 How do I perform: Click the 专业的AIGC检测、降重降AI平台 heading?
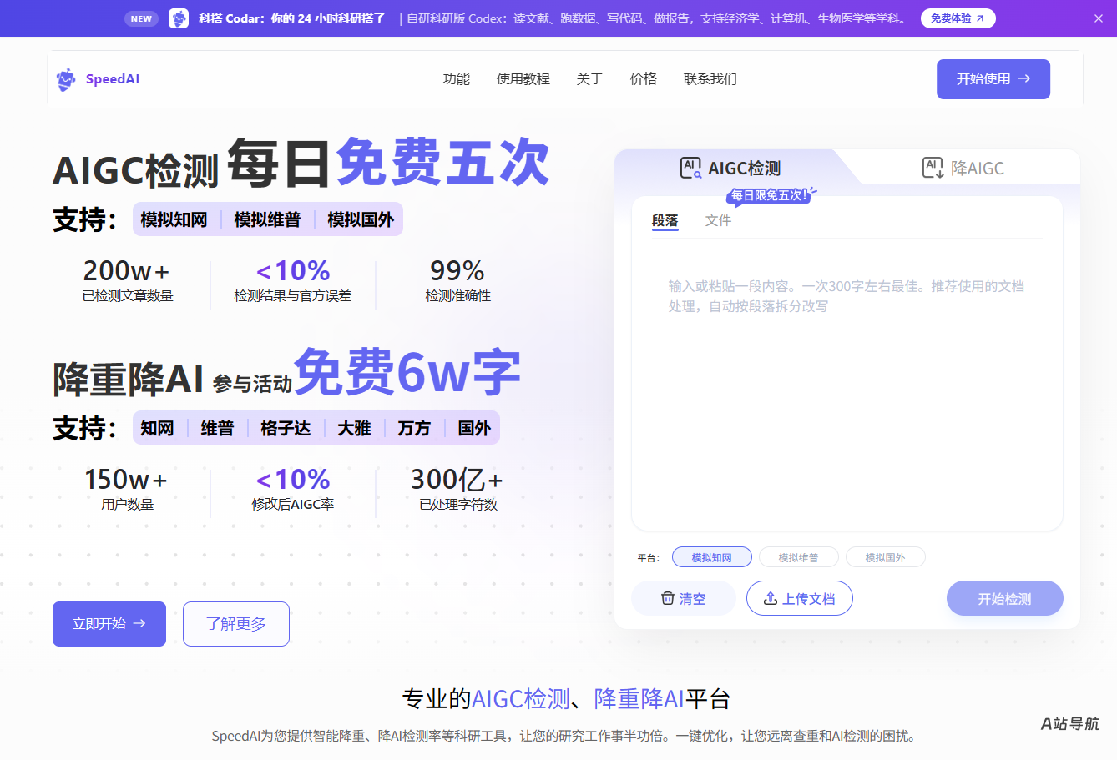(x=567, y=698)
